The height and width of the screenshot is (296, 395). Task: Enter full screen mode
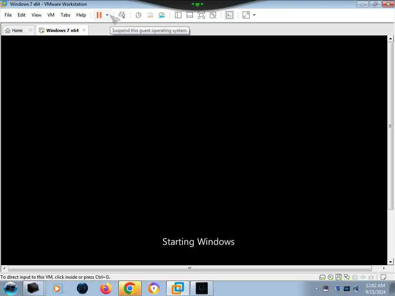pos(201,15)
